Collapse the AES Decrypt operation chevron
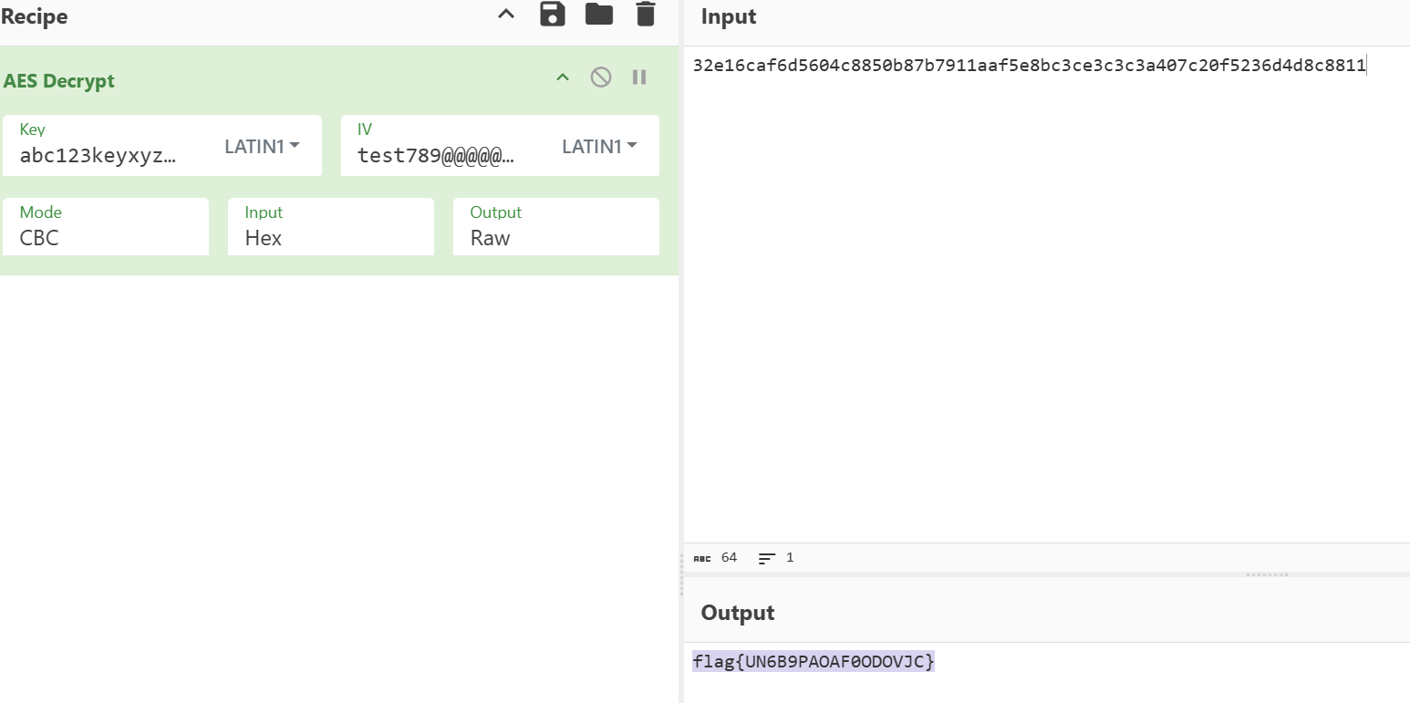The width and height of the screenshot is (1410, 703). coord(563,78)
